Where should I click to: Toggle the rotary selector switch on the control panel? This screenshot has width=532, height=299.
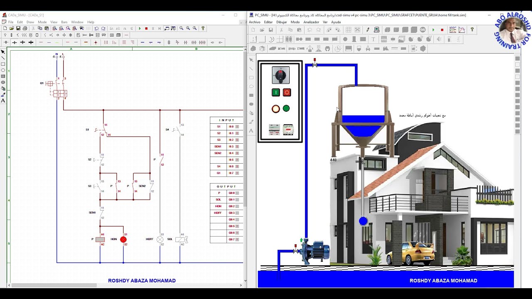coord(281,75)
